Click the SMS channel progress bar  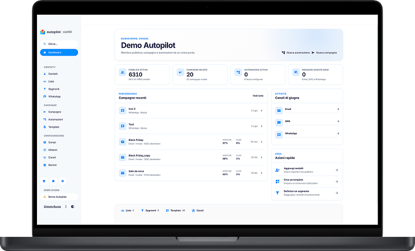click(312, 125)
